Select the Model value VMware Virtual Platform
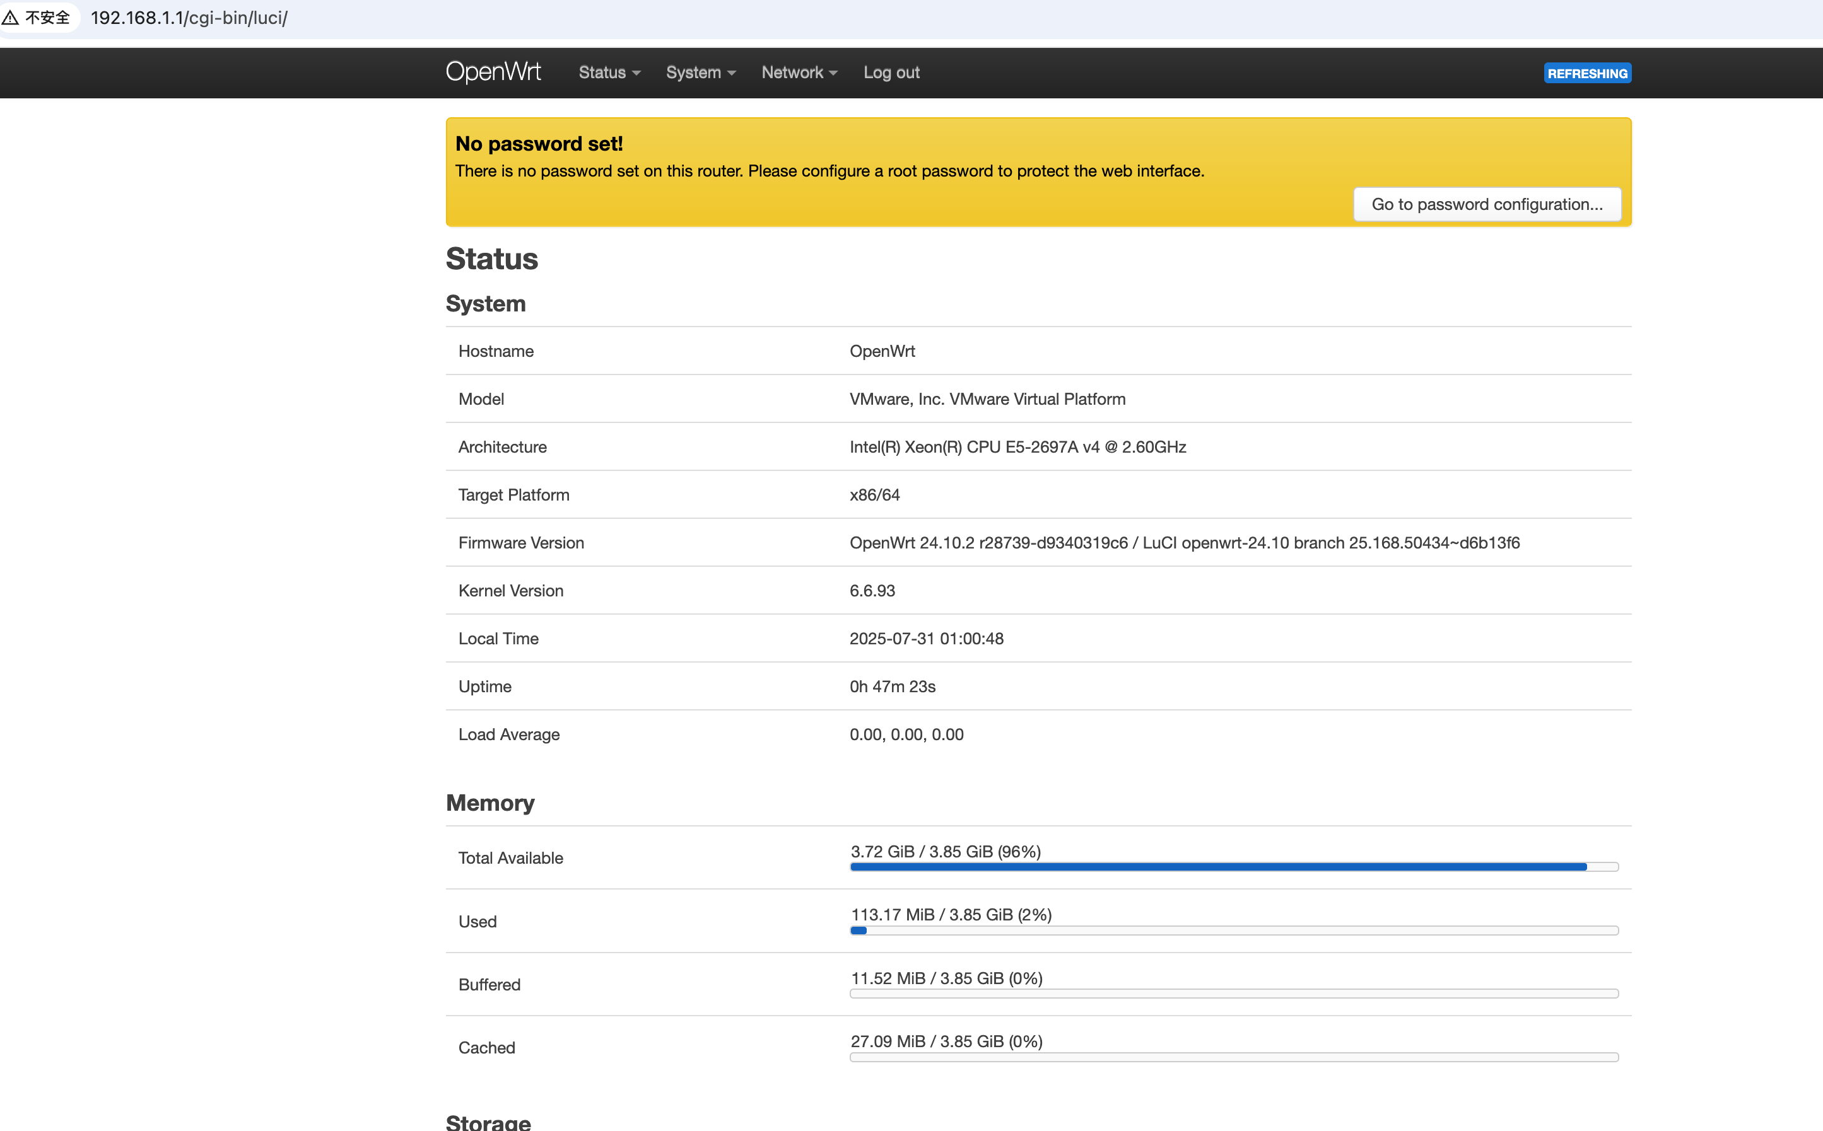 pos(987,398)
